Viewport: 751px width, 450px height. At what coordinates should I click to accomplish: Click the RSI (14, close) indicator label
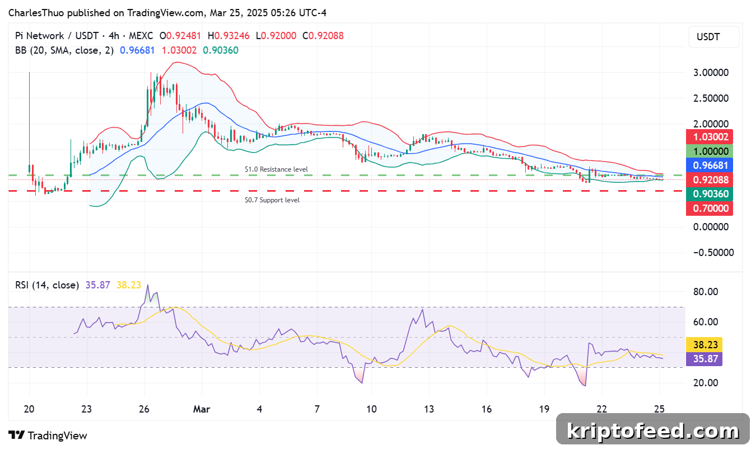click(47, 285)
